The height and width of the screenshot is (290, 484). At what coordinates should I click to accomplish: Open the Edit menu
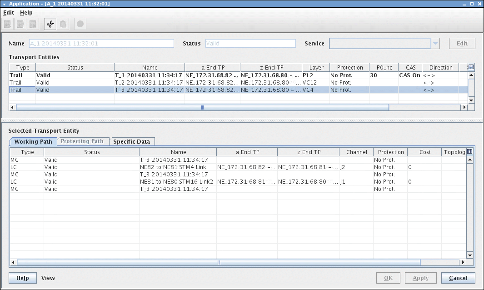click(9, 13)
